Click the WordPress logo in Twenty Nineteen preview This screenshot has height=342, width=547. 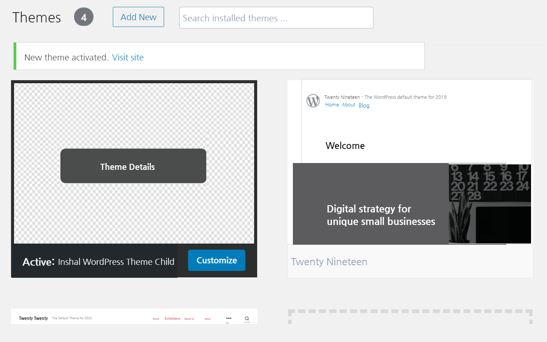pos(313,101)
